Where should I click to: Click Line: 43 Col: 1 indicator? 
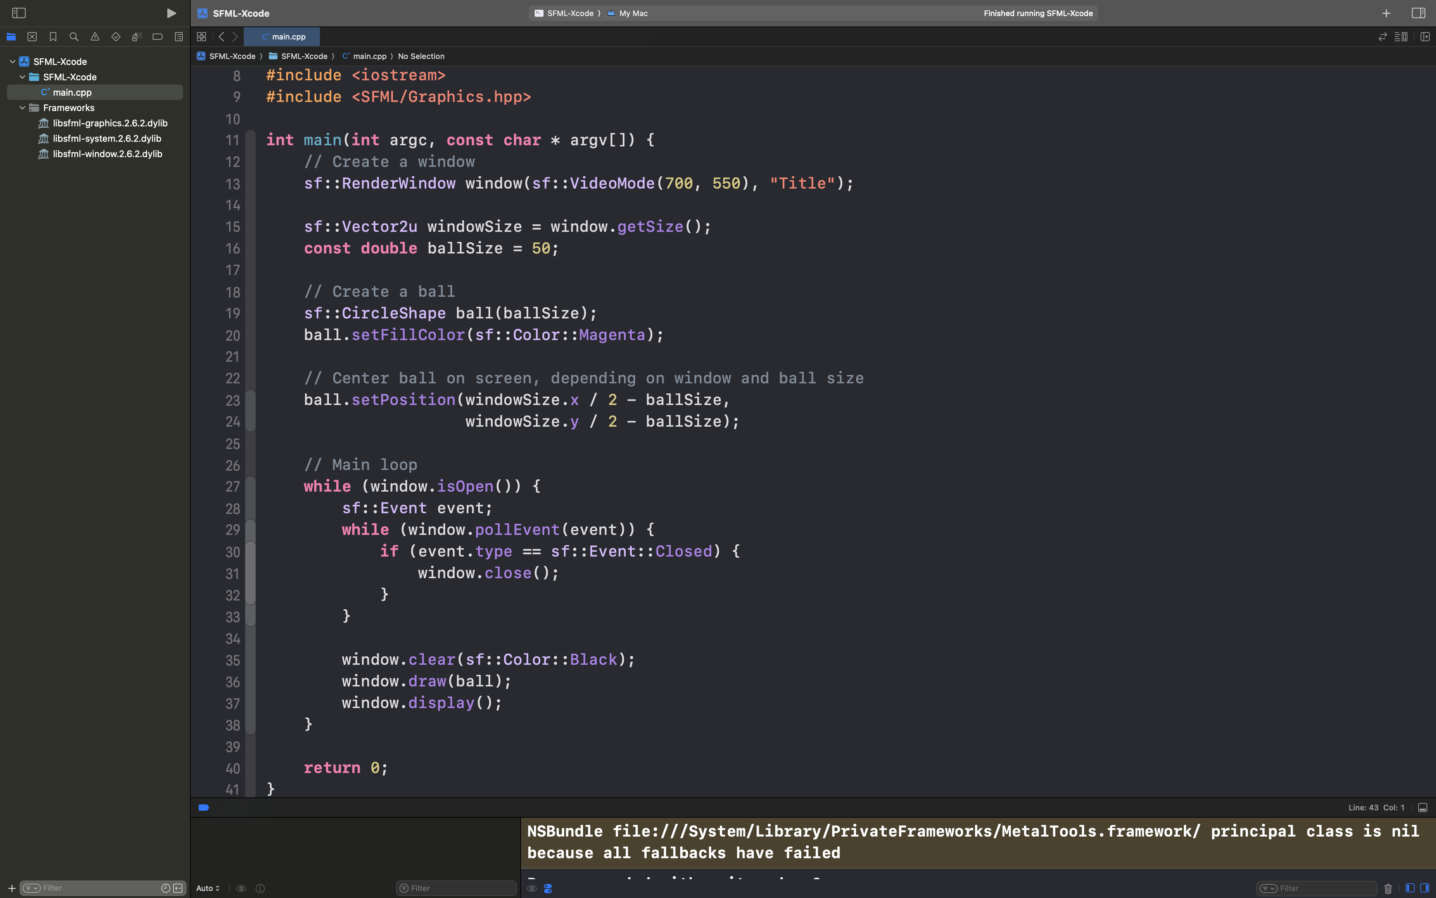coord(1376,808)
